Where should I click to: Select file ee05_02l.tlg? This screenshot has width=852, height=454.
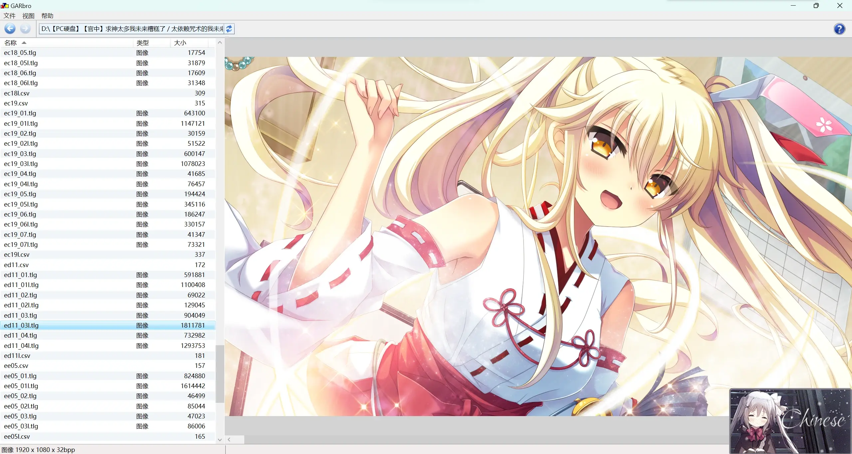pos(107,406)
